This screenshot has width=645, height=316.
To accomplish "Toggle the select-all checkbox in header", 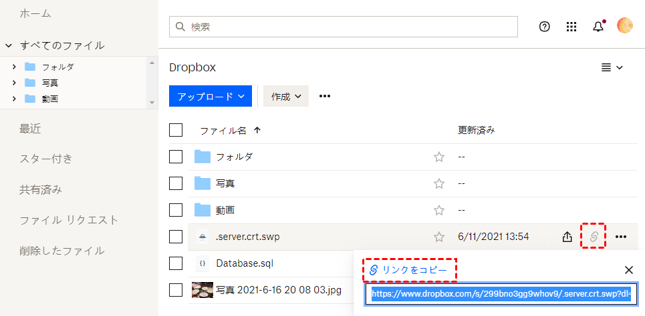I will (x=176, y=130).
